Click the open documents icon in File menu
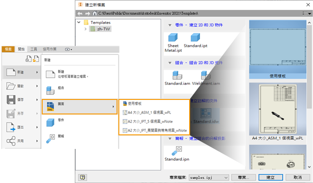 coord(36,59)
